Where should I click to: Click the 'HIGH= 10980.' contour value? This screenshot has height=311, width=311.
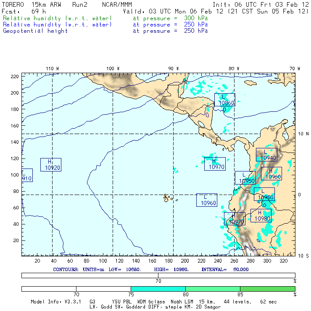pos(171,269)
